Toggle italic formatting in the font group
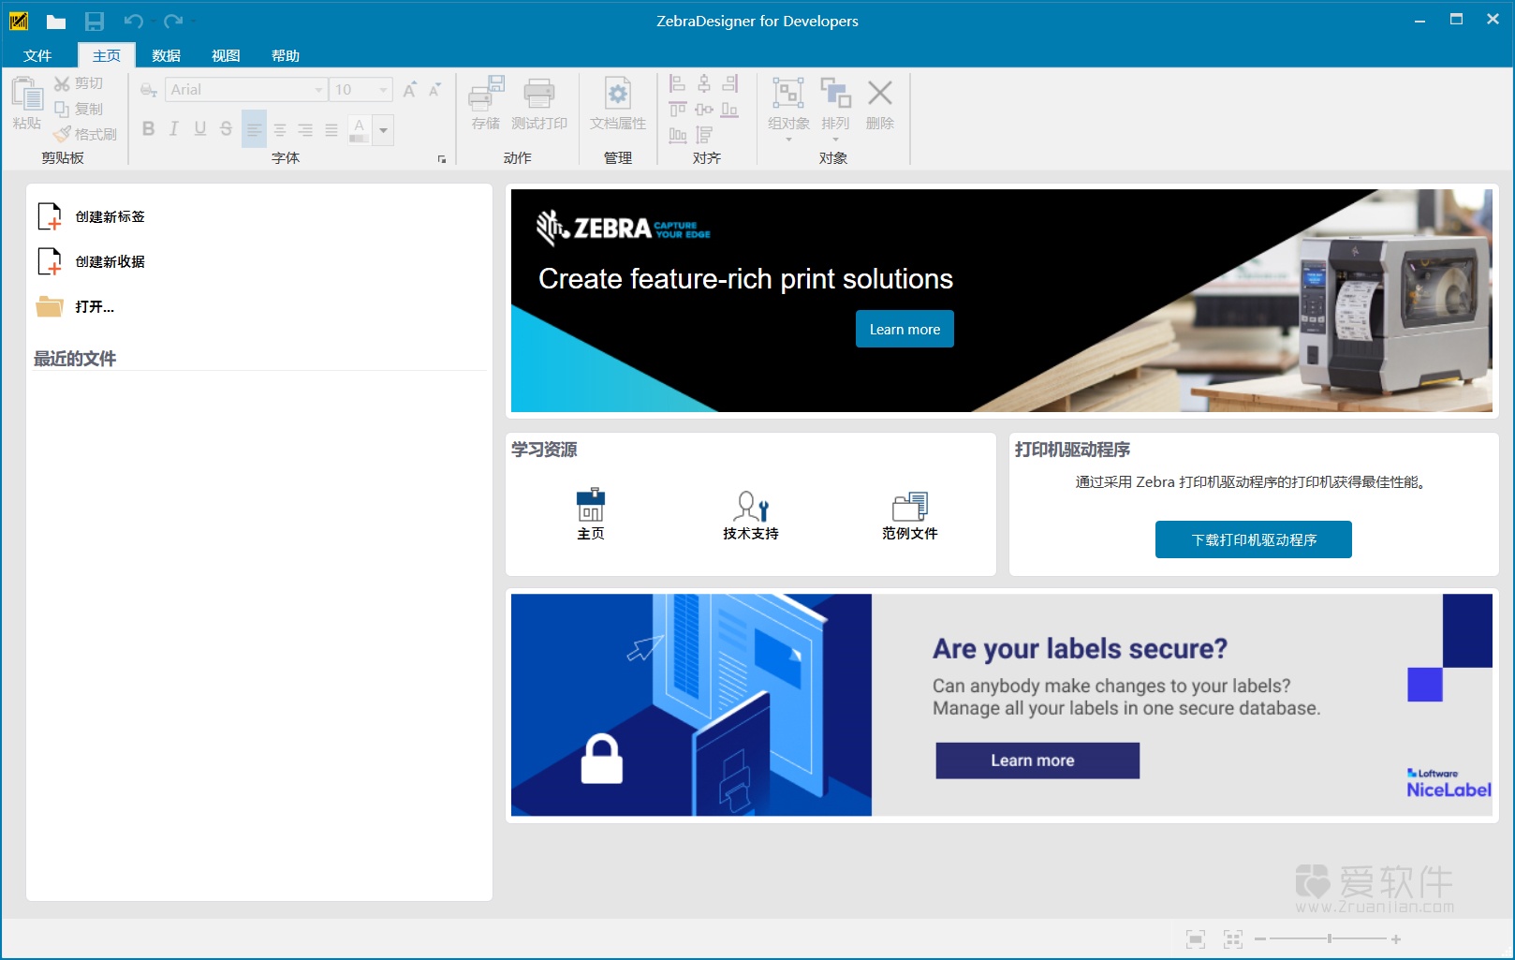 [x=173, y=129]
